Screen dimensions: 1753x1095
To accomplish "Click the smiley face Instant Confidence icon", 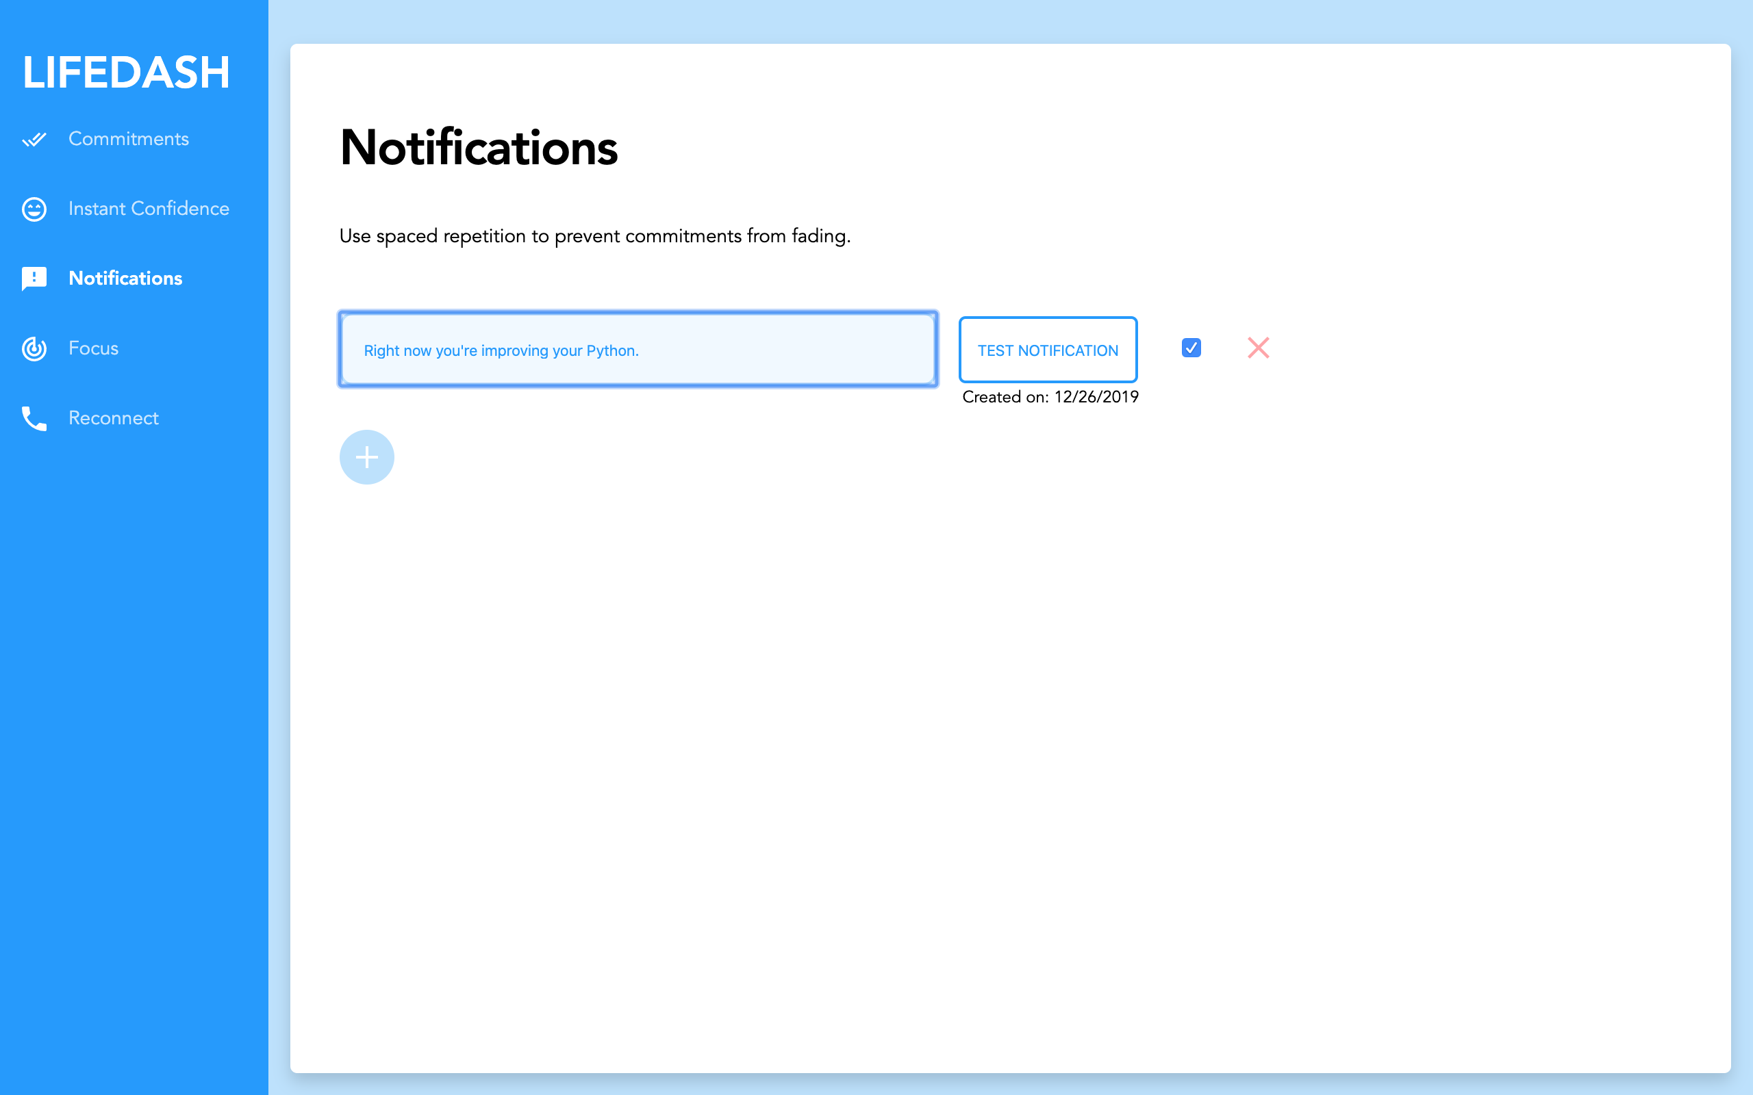I will pos(34,209).
